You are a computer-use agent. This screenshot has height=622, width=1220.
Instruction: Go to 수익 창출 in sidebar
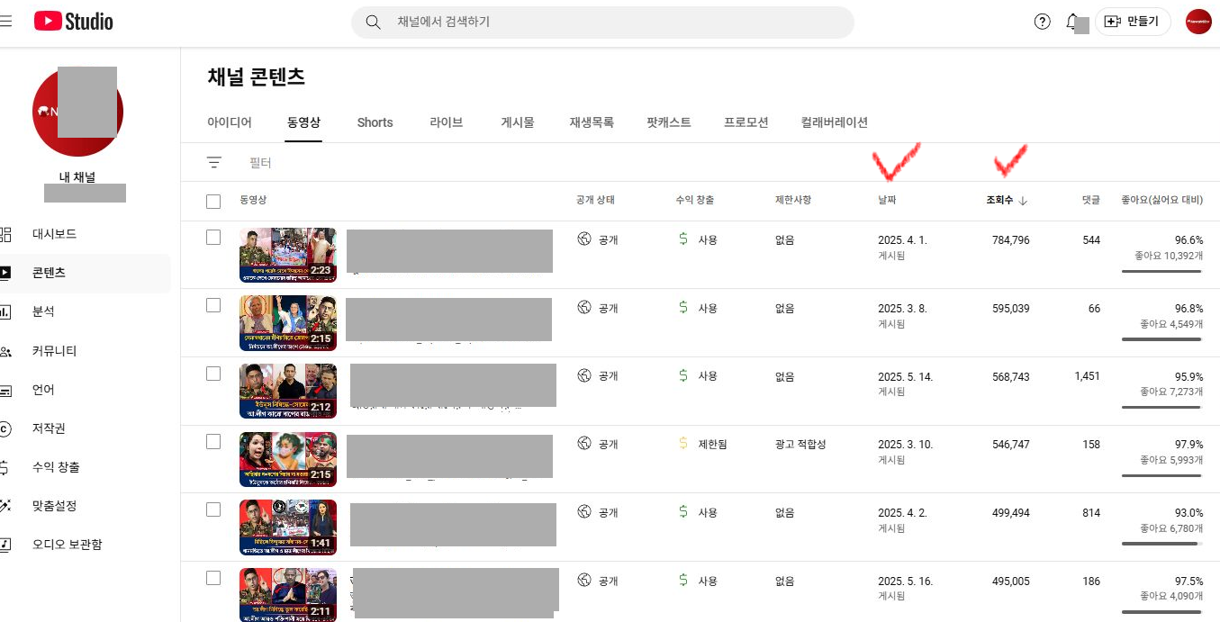[x=56, y=467]
